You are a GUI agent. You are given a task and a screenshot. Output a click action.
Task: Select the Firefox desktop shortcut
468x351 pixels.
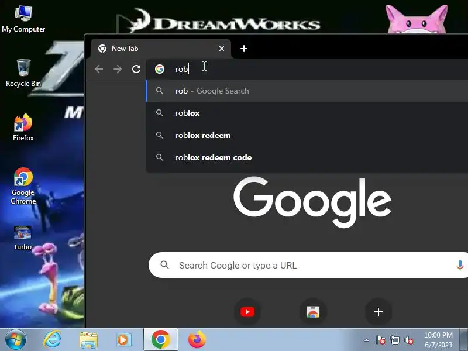point(23,128)
